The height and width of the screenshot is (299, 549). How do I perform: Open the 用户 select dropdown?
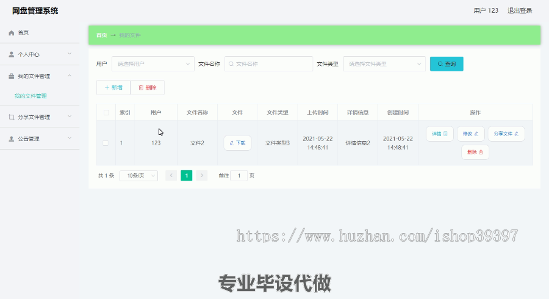tap(153, 63)
